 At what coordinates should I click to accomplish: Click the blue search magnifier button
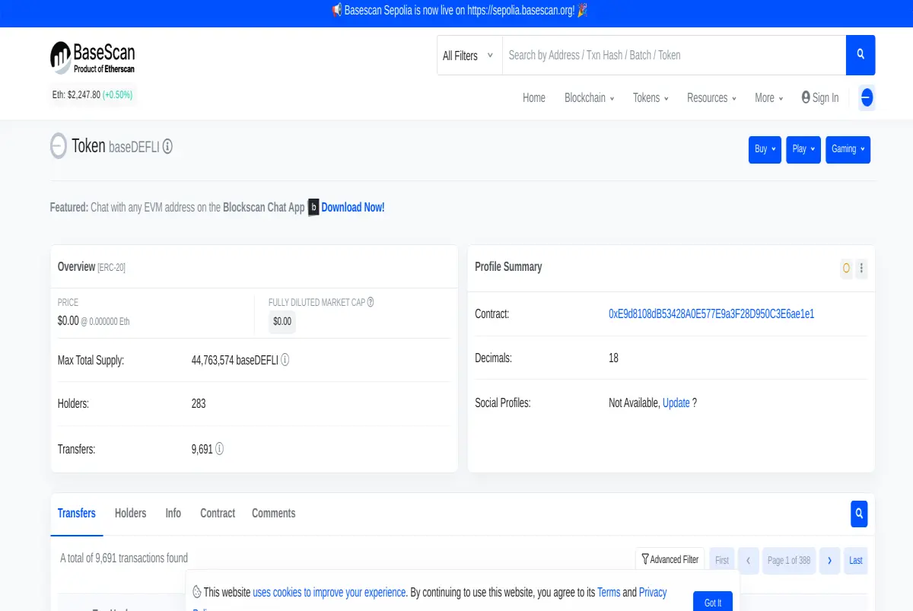click(x=861, y=55)
